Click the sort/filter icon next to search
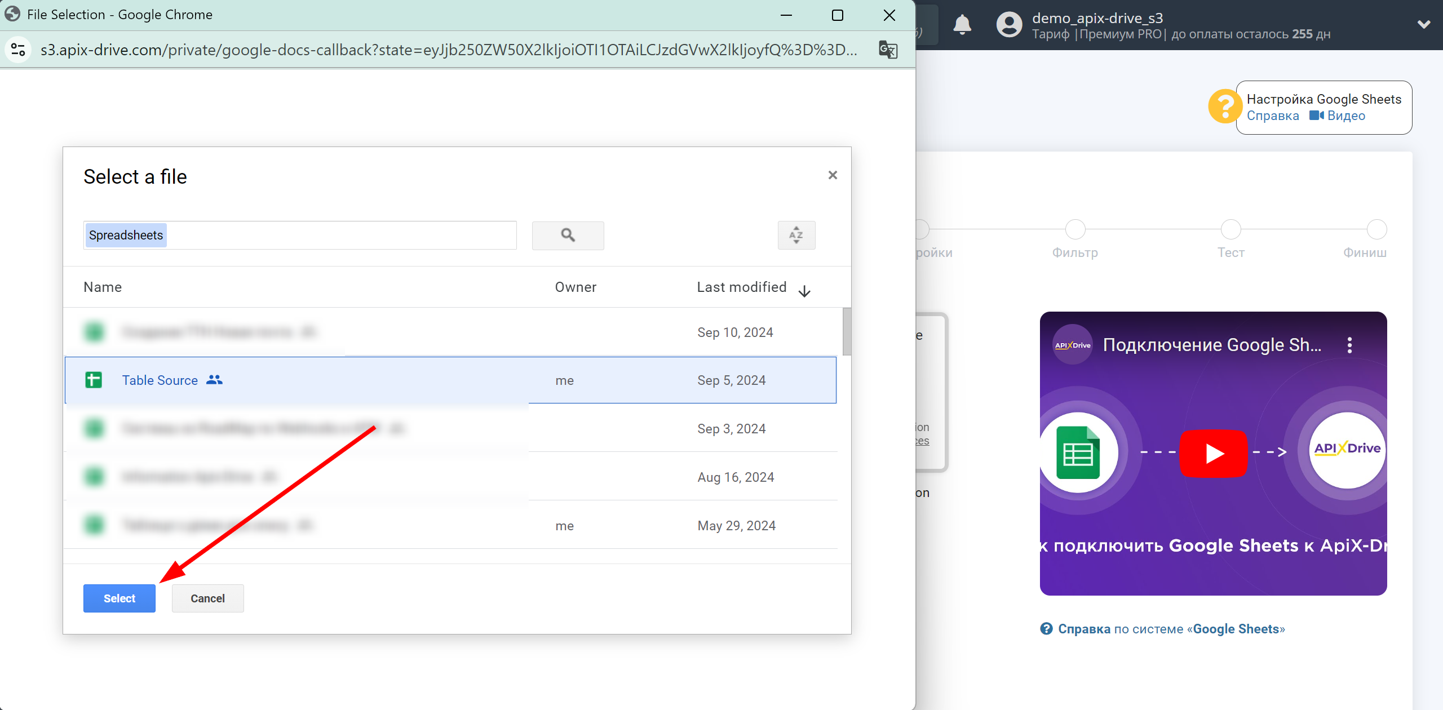1443x710 pixels. click(795, 236)
